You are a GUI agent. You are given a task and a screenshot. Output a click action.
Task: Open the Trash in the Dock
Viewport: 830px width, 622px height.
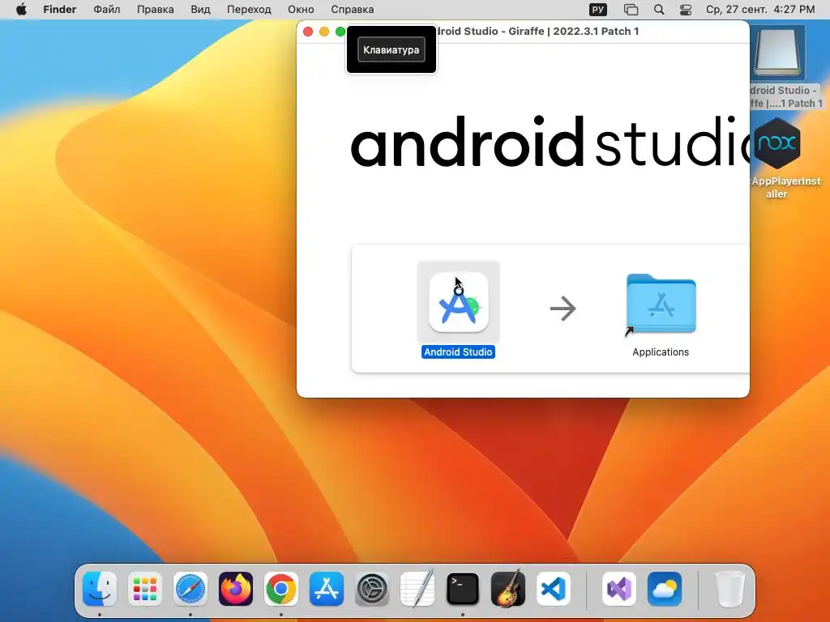point(730,588)
